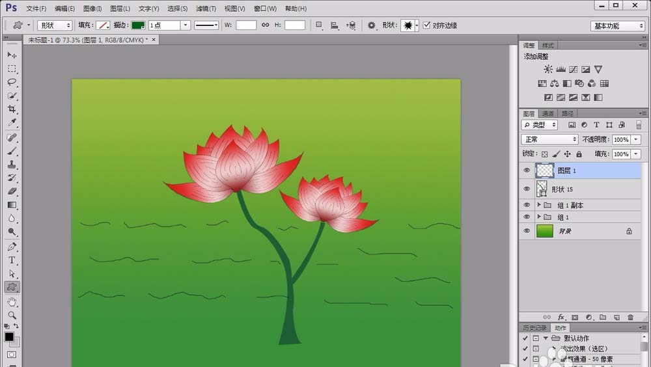Select the Crop tool

[x=12, y=109]
